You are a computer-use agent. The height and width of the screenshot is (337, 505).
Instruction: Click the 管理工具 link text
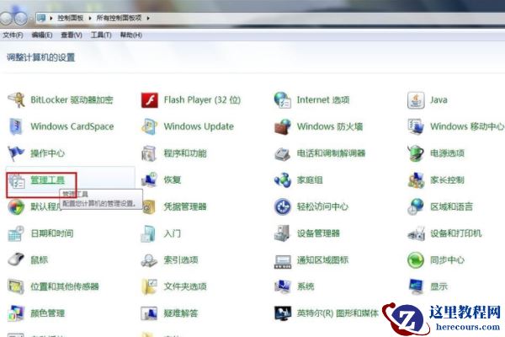coord(48,179)
